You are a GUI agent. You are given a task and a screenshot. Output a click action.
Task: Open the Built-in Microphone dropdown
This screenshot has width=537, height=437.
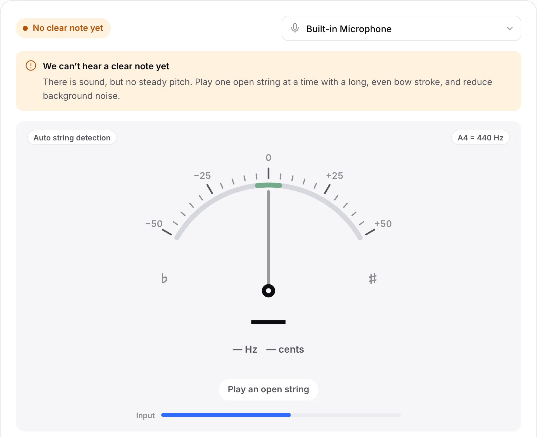pyautogui.click(x=401, y=28)
